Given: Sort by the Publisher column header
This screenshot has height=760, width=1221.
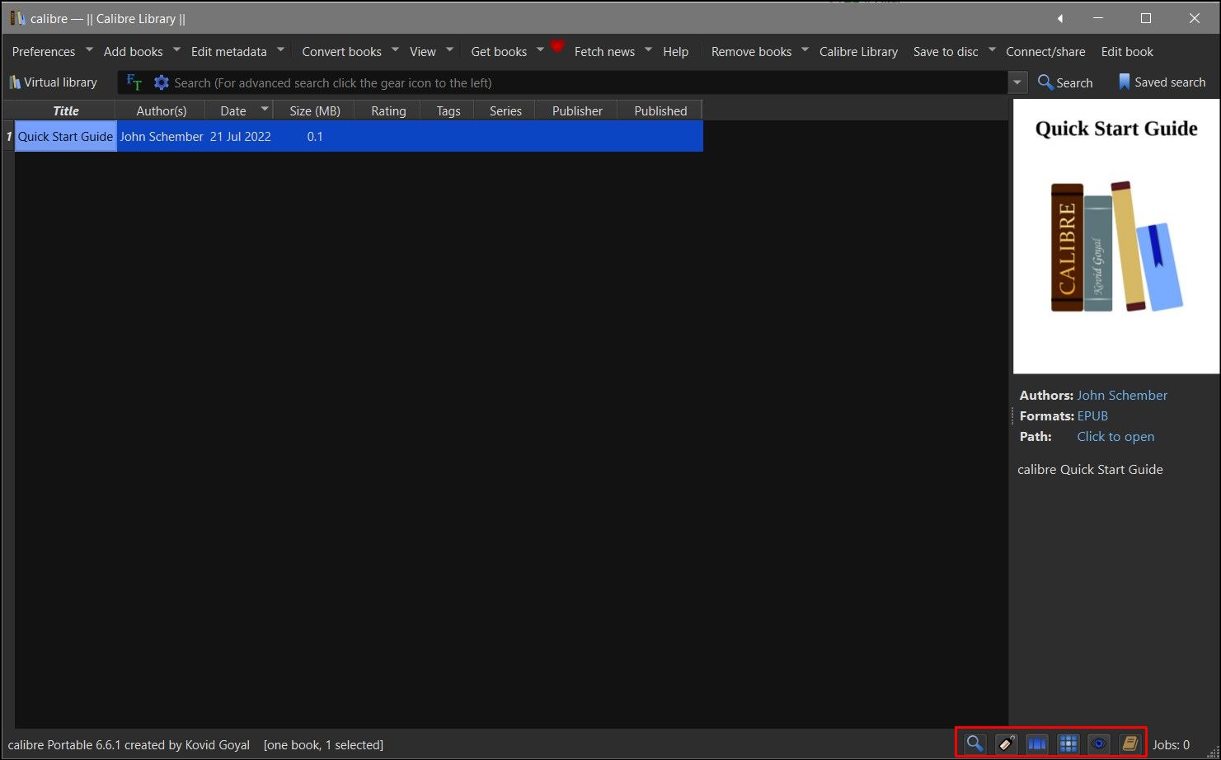Looking at the screenshot, I should coord(577,110).
